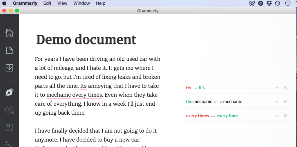297x147 pixels.
Task: Accept the green It's correction
Action: [x=202, y=88]
